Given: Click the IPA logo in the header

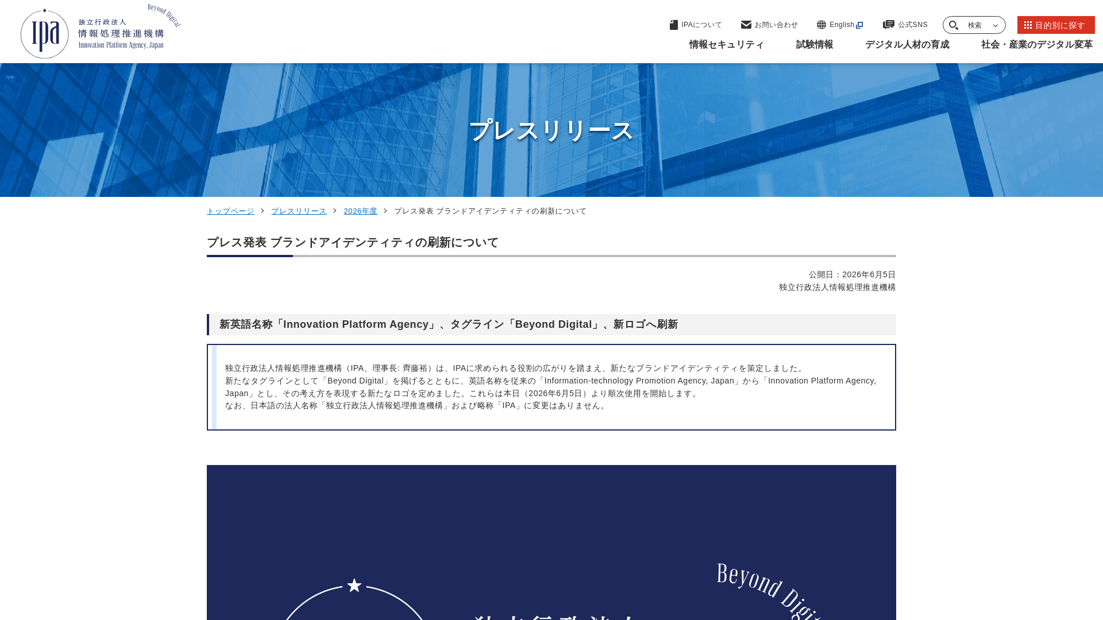Looking at the screenshot, I should pyautogui.click(x=101, y=31).
